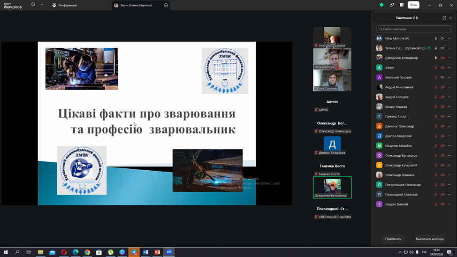
Task: Open more options for Анатолий Головня
Action: (x=449, y=77)
